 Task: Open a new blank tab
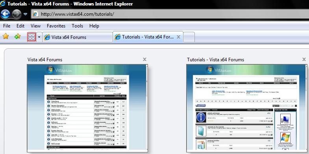click(x=189, y=37)
